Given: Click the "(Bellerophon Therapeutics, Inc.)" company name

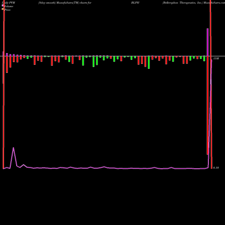Looking at the screenshot, I should tap(182, 3).
